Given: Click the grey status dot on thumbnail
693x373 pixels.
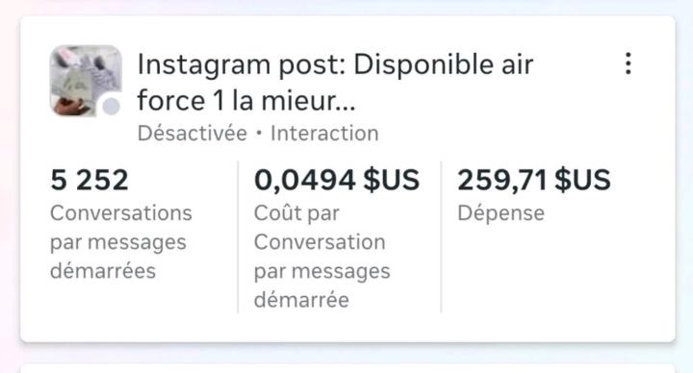Looking at the screenshot, I should point(111,107).
